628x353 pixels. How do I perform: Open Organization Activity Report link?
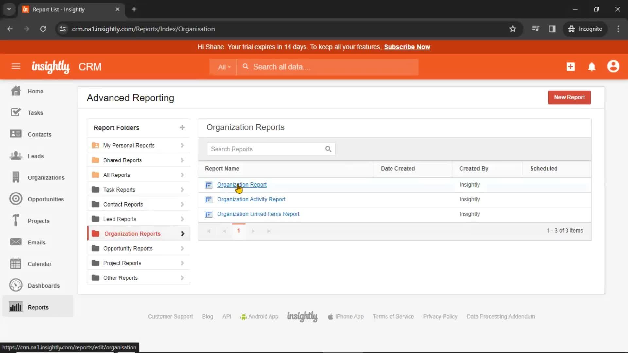pyautogui.click(x=251, y=199)
